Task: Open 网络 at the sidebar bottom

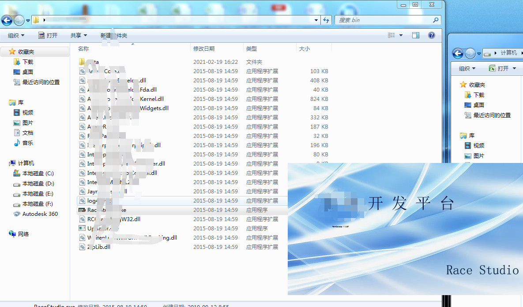Action: (x=23, y=234)
